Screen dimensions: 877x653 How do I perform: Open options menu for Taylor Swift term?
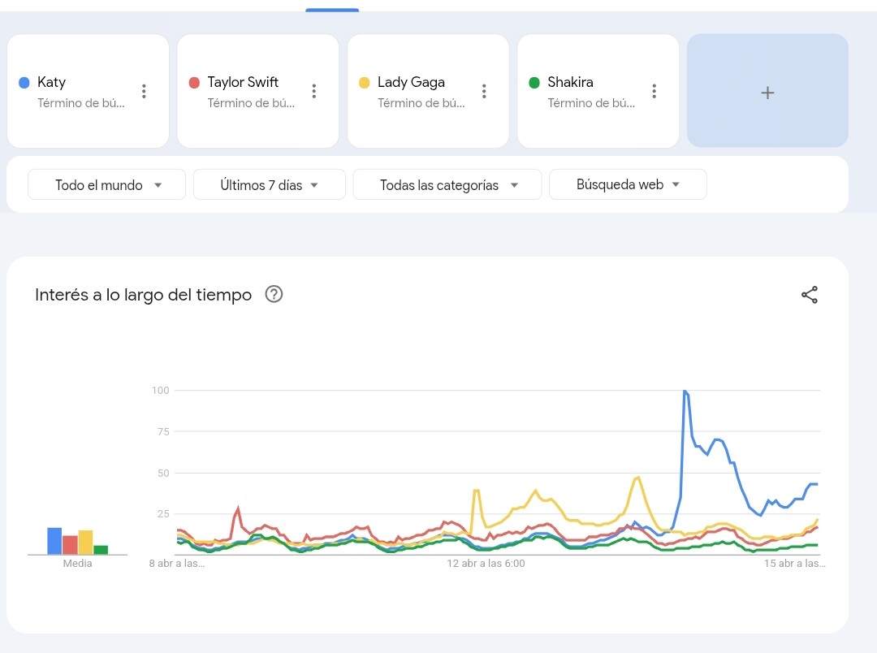pyautogui.click(x=313, y=91)
